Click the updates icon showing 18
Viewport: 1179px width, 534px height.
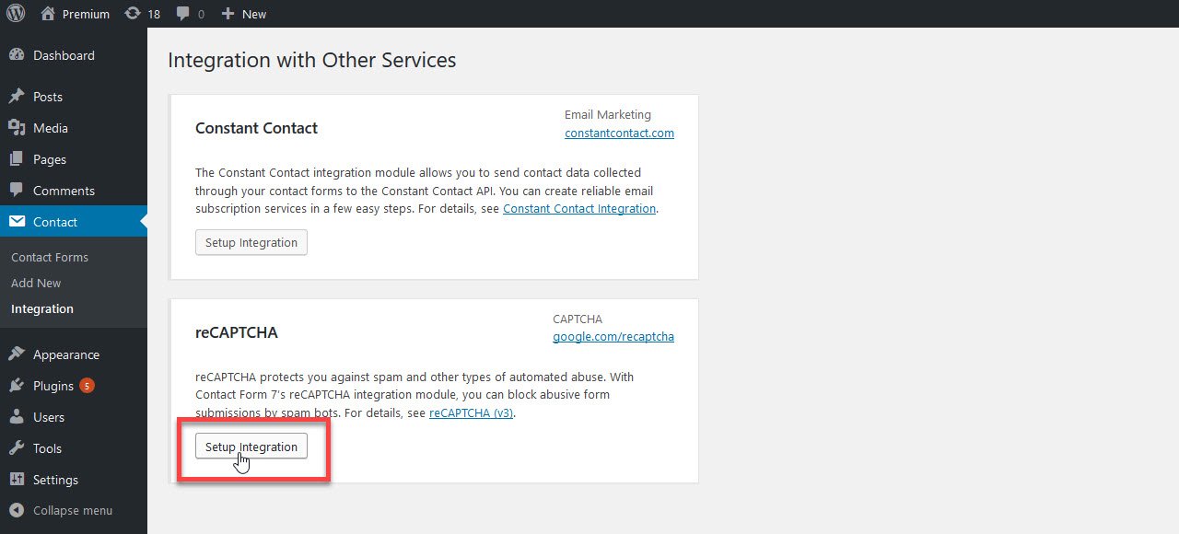pyautogui.click(x=133, y=14)
